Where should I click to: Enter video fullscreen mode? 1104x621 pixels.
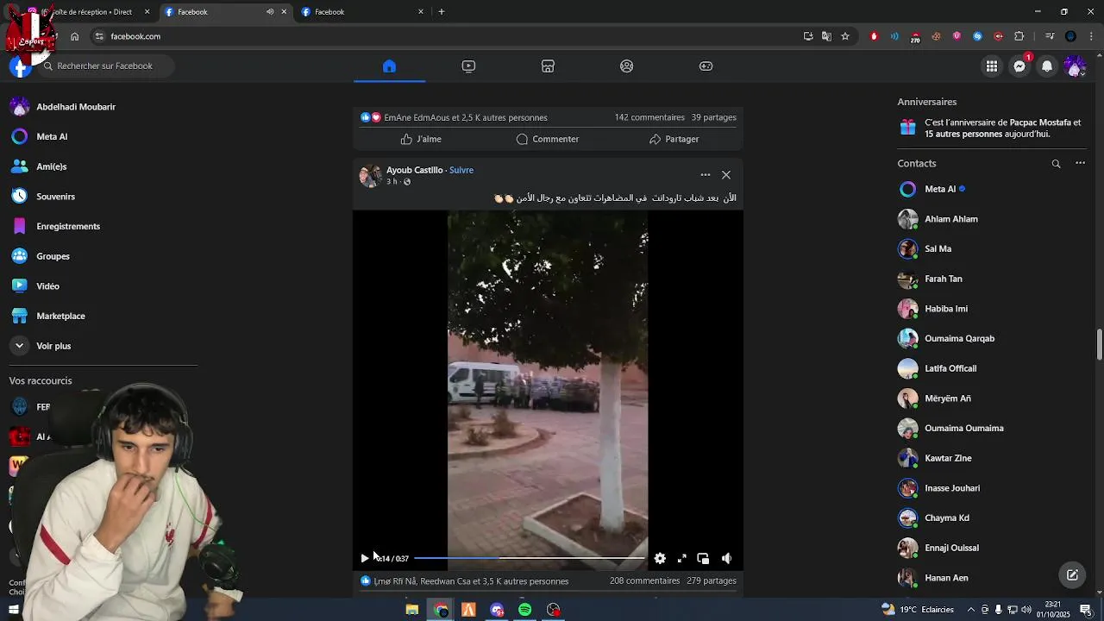pos(681,559)
